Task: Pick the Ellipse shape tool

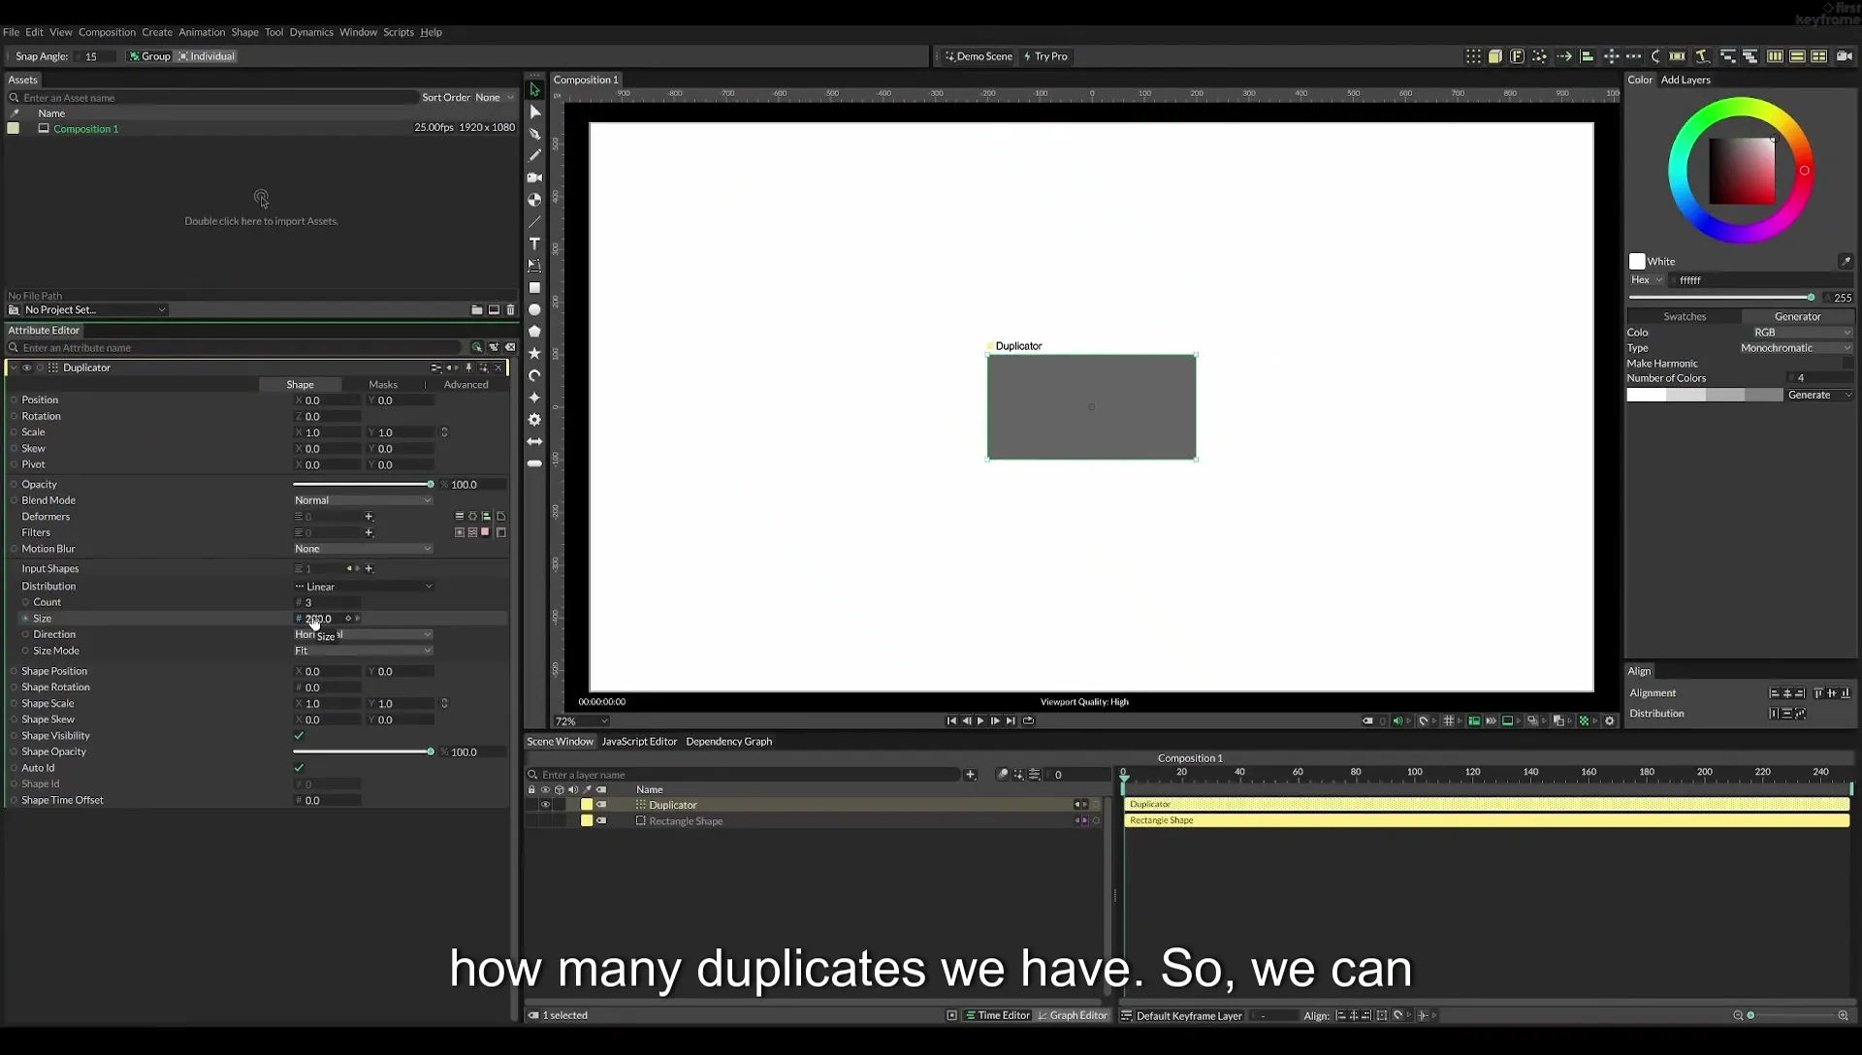Action: 534,310
